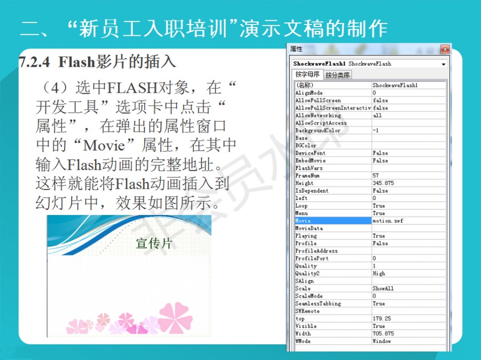Select the AllowFullScreen property row

(332, 100)
